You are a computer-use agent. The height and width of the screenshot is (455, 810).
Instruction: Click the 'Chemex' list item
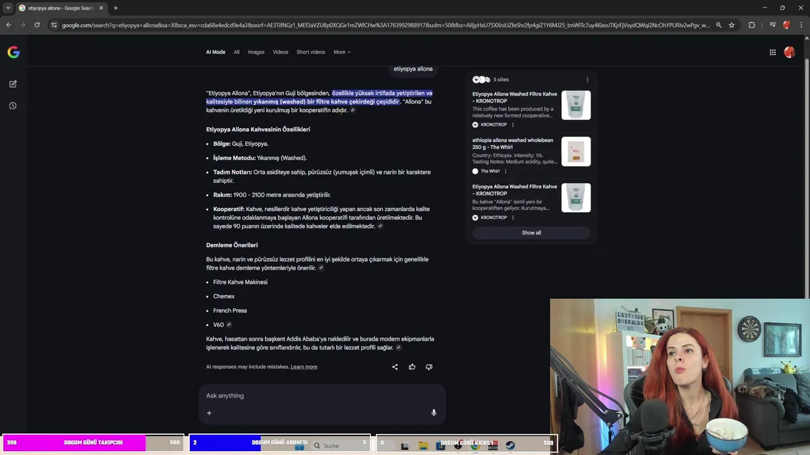tap(224, 296)
